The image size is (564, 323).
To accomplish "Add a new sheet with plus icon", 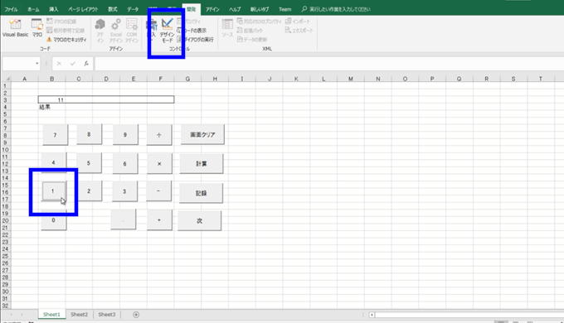I will pyautogui.click(x=136, y=315).
